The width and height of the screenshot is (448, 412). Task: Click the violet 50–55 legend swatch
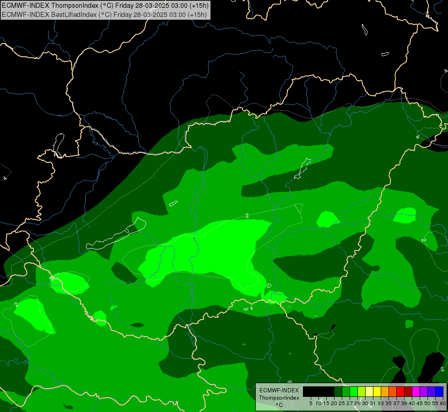432,391
